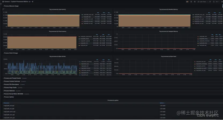
Task: Toggle first series in Used memory legend
Action: coord(88,15)
